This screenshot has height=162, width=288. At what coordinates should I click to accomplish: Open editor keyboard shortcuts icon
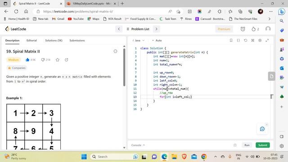(x=253, y=40)
